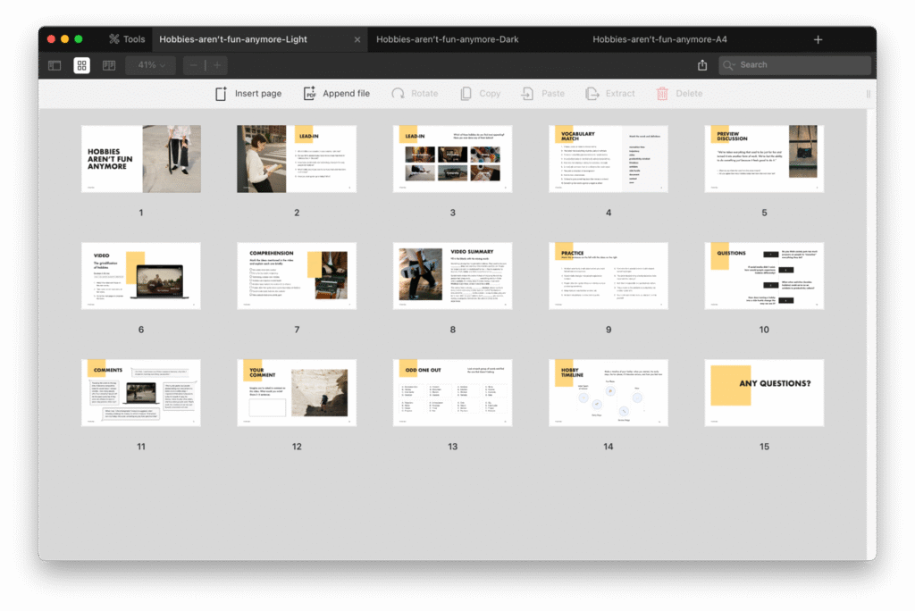Switch to the Hobbies-aren't-fun-anymore-A4 tab
The height and width of the screenshot is (611, 915).
(x=659, y=39)
